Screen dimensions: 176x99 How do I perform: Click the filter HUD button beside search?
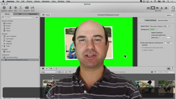(x=152, y=72)
